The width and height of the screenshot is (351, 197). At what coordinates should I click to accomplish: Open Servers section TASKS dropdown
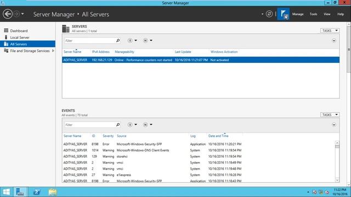point(330,31)
